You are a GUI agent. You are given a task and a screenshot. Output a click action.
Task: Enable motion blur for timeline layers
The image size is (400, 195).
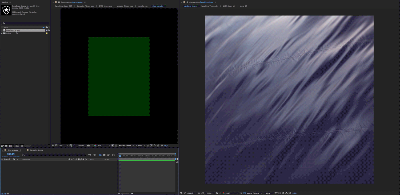point(108,155)
